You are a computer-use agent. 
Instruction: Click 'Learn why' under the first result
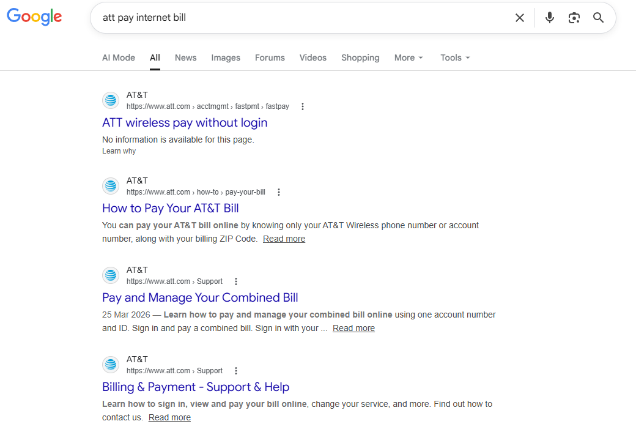pos(119,151)
